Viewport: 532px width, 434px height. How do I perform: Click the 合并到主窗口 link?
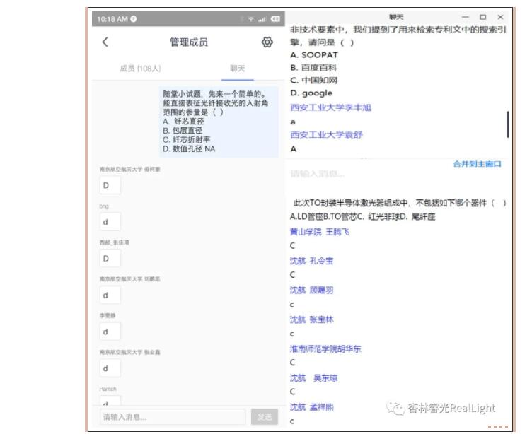[x=477, y=164]
